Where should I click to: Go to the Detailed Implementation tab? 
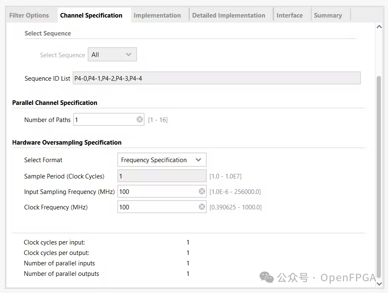(228, 15)
